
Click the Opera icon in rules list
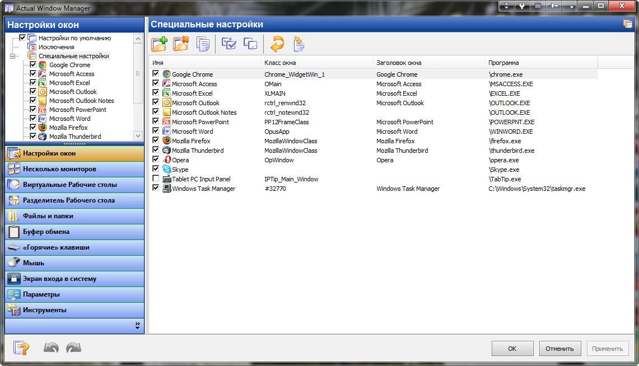pos(167,159)
